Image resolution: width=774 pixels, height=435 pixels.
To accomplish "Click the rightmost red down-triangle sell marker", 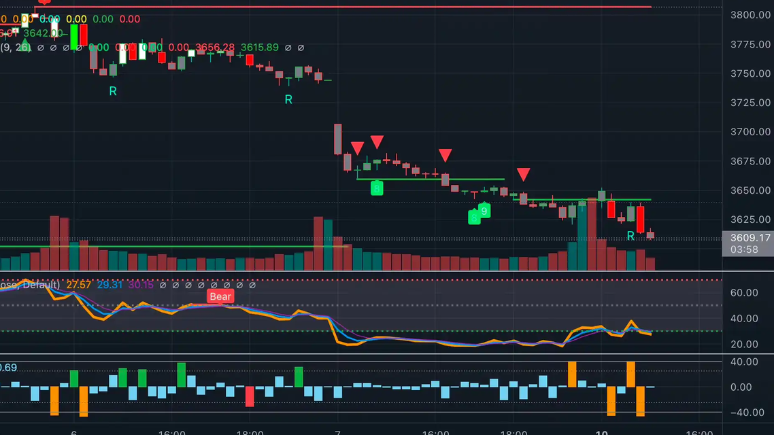I will point(523,175).
